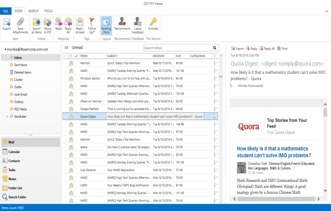Switch to the SEARCH ribbon tab
The image size is (331, 211).
click(33, 11)
